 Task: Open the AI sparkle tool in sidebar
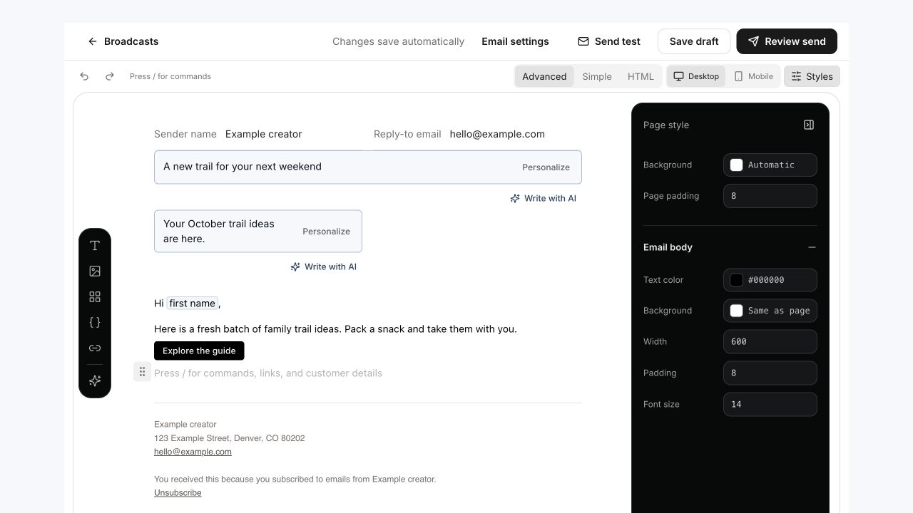tap(95, 381)
